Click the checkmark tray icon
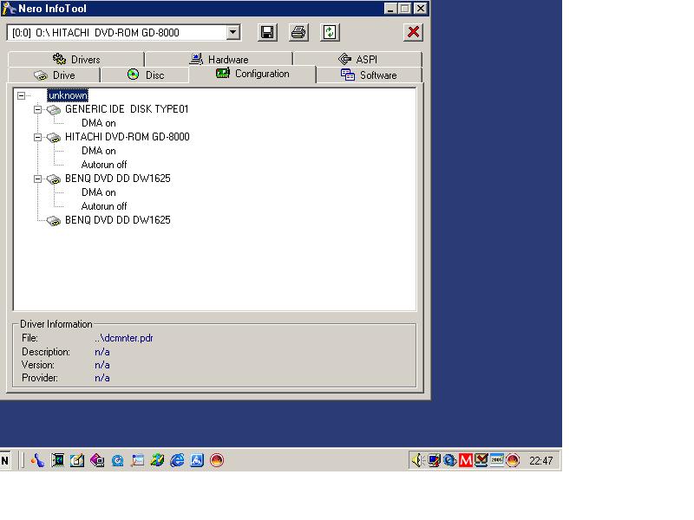Viewport: 694px width, 520px height. coord(481,460)
